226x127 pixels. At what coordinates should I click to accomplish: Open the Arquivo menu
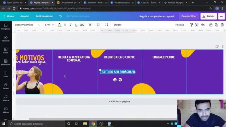tap(25, 16)
